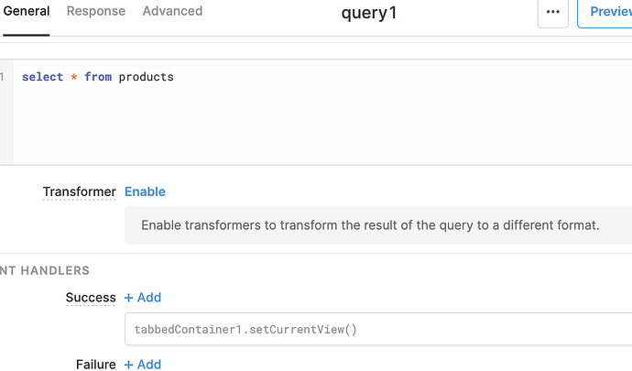
Task: Click the query1 name to rename
Action: [369, 13]
